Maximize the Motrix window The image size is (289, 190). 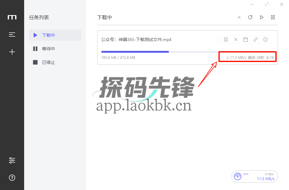(267, 4)
